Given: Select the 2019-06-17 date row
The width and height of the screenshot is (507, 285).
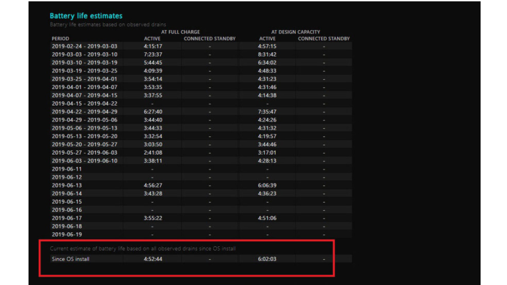Looking at the screenshot, I should coord(67,218).
